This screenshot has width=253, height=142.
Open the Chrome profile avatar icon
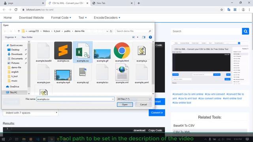(243, 9)
